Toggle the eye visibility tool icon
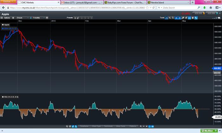 (189, 18)
